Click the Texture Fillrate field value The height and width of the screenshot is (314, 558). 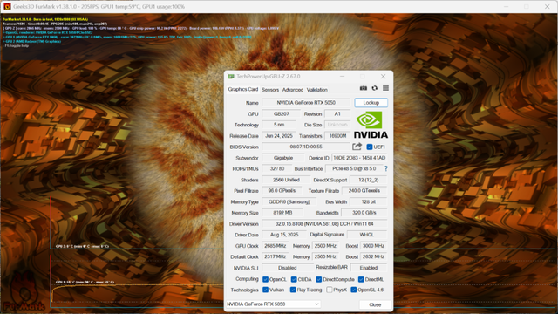(364, 190)
